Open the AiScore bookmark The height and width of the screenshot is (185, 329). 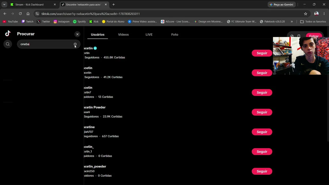[x=175, y=22]
